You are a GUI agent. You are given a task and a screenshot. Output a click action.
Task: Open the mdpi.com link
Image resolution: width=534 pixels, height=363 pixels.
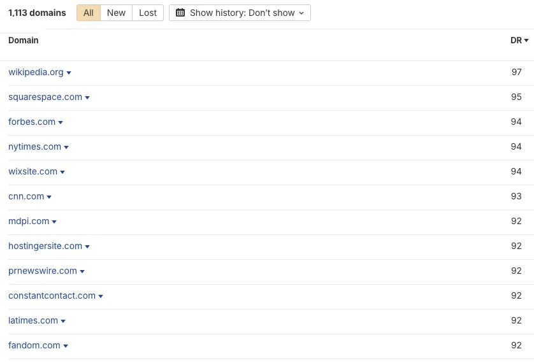click(29, 221)
